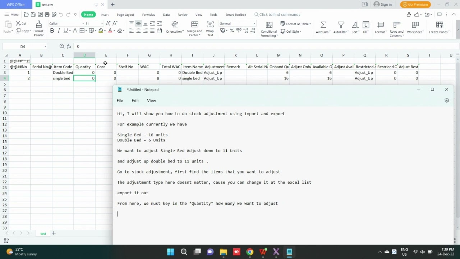This screenshot has width=460, height=259.
Task: Cut the selected cell contents
Action: [x=21, y=23]
